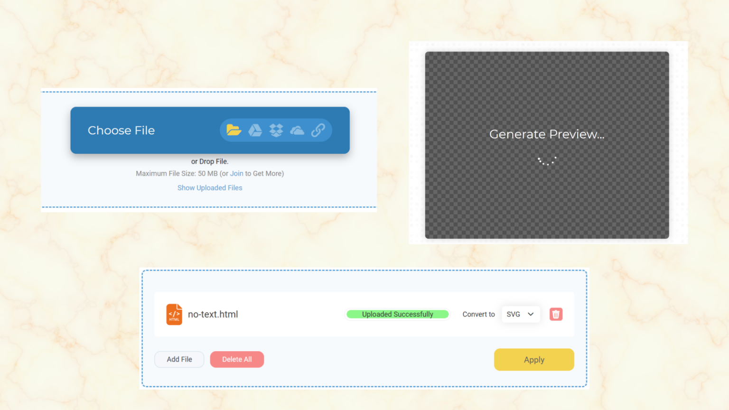Select the file name no-text.html
729x410 pixels.
tap(213, 314)
